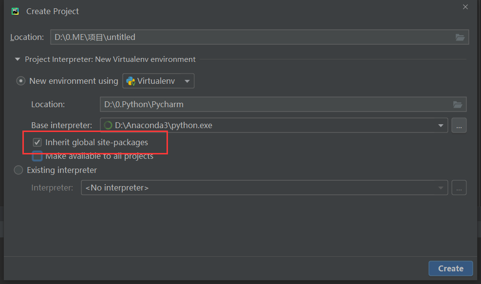Screen dimensions: 481x284
Task: Open the Virtualenv environment type dropdown
Action: (187, 80)
